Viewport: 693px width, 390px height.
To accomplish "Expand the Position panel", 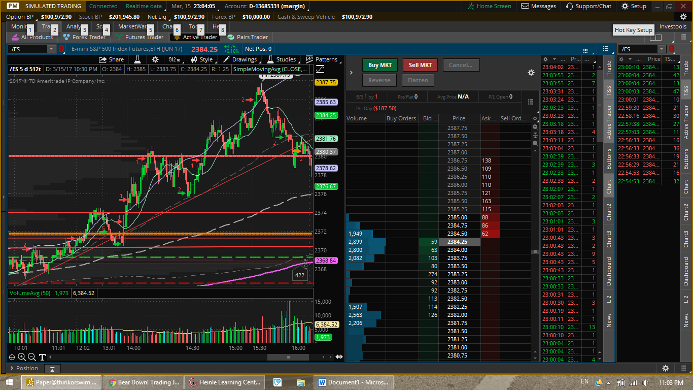I will pos(23,368).
